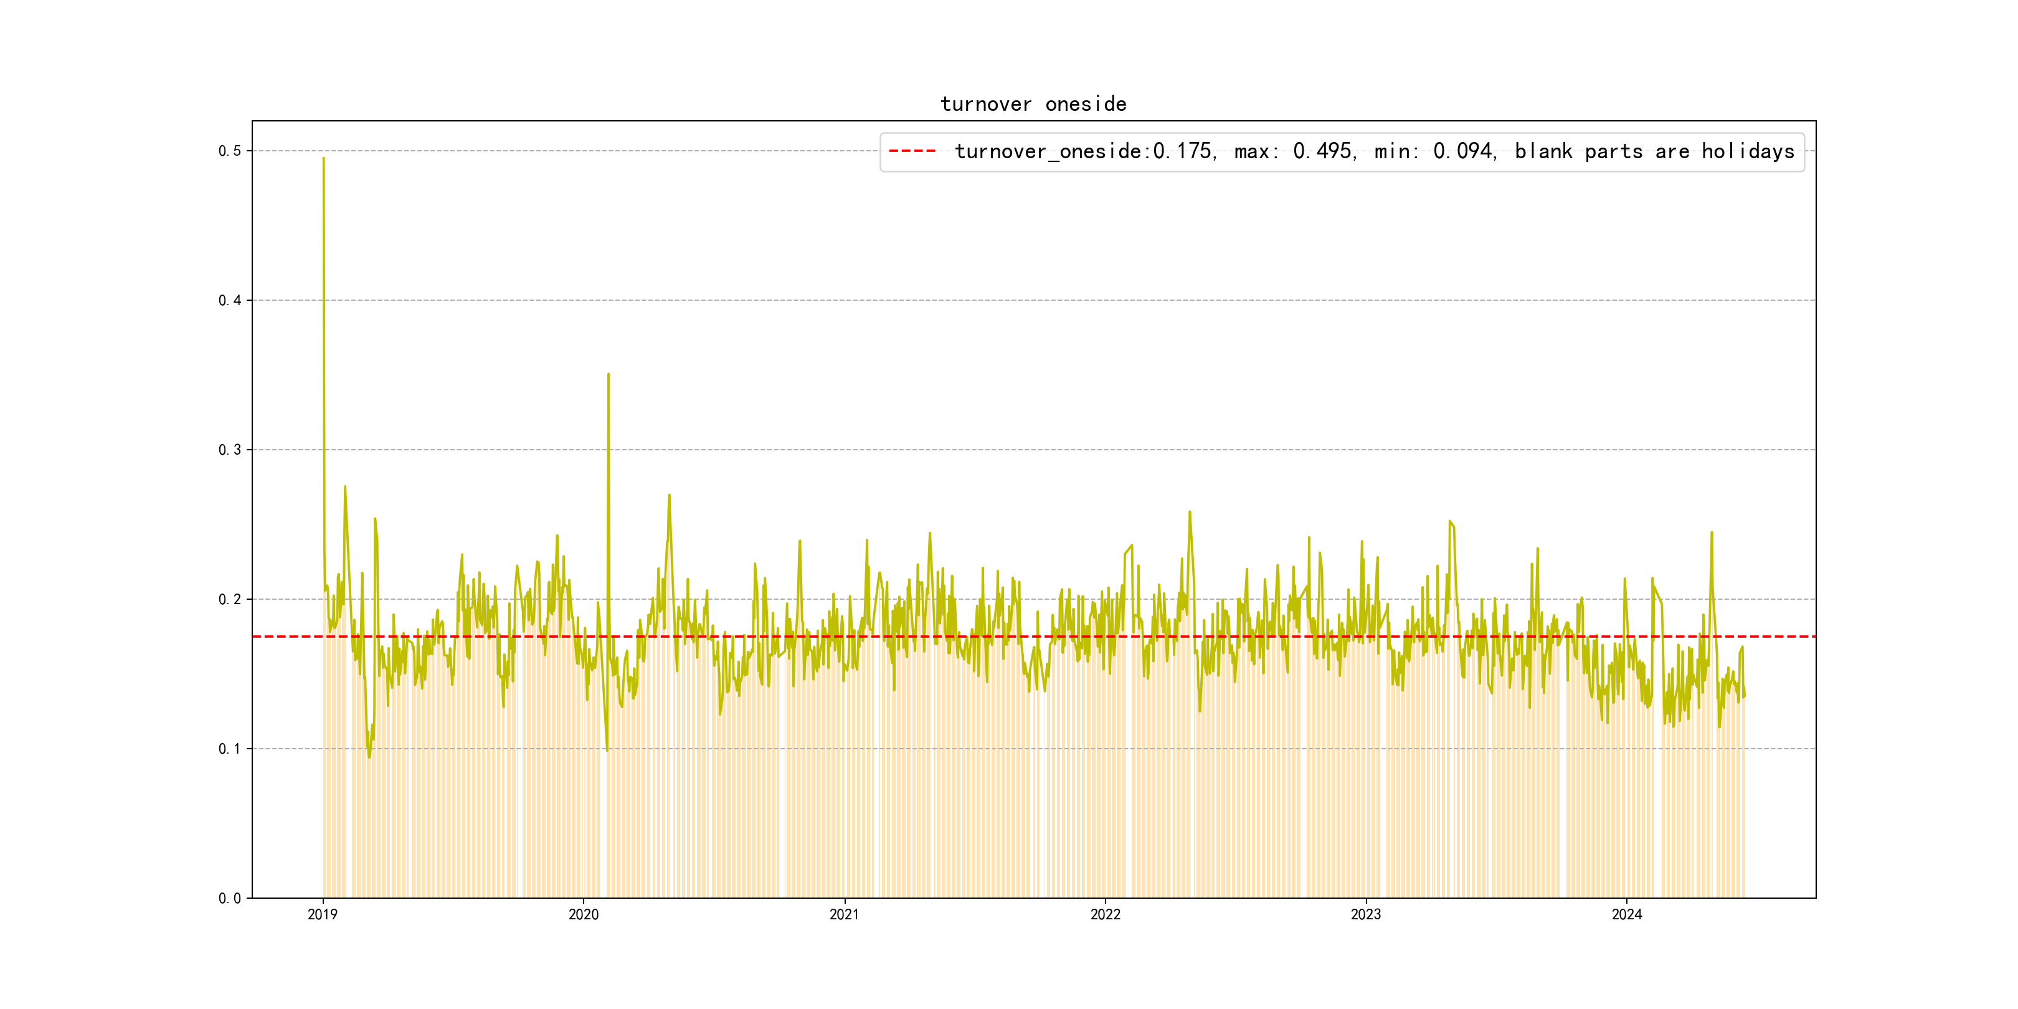Click the legend box text
Screen dimensions: 2018x1009
click(x=1374, y=151)
